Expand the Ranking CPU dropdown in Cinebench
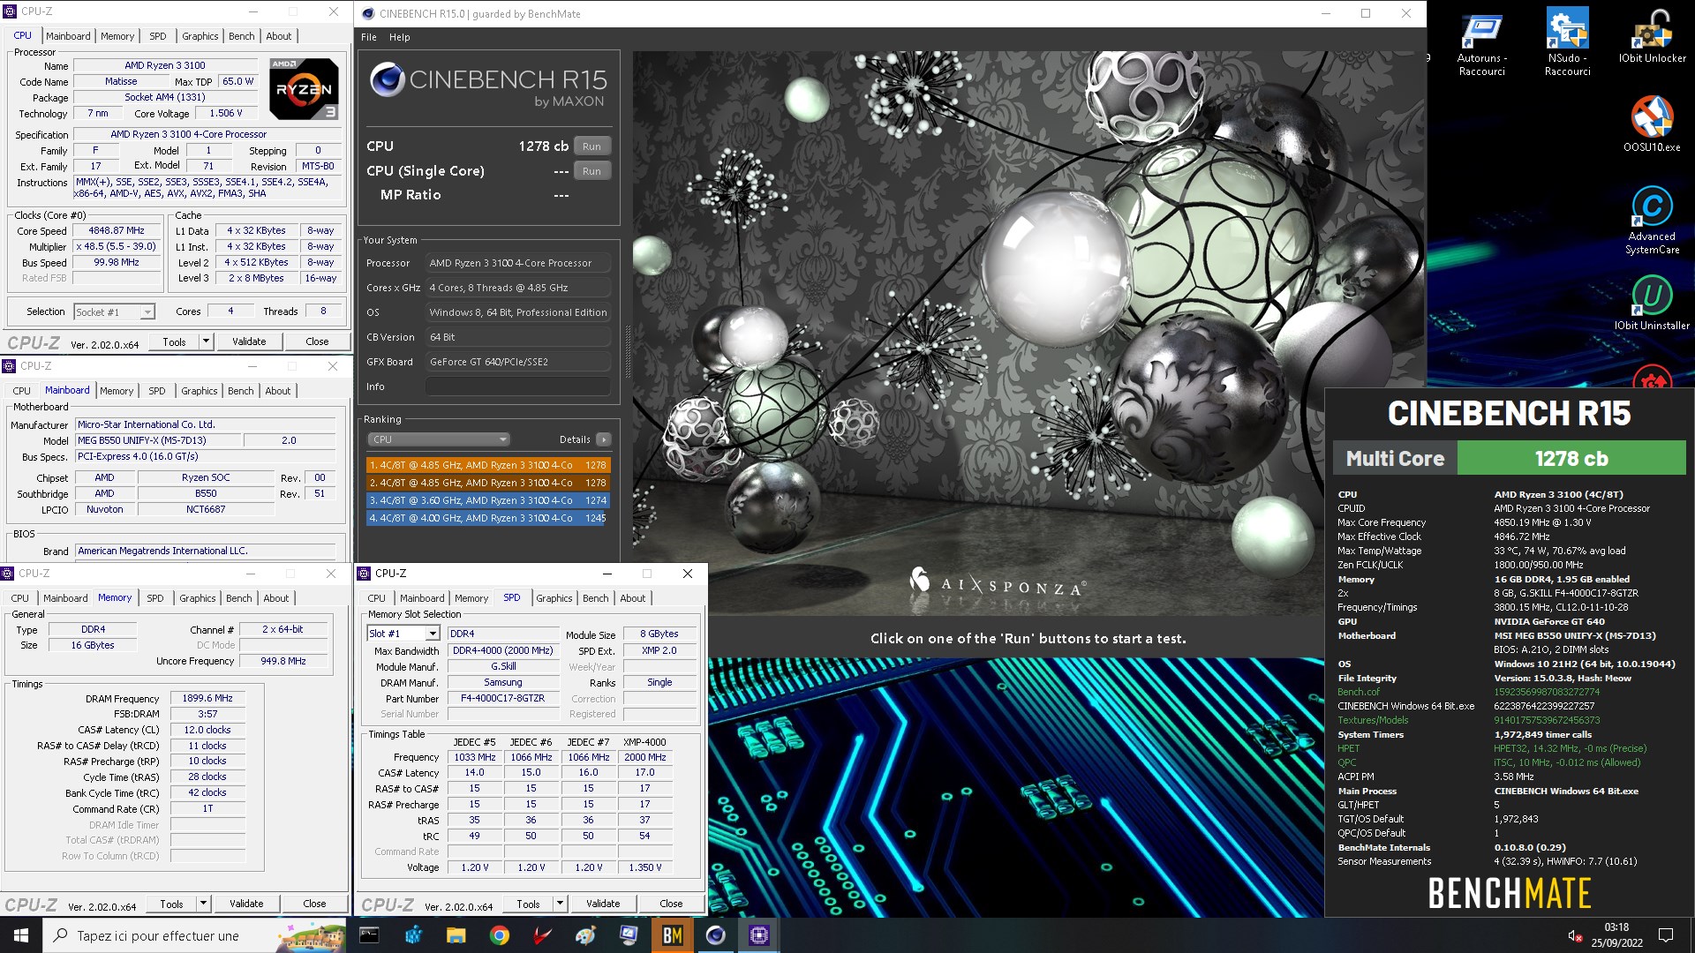Viewport: 1695px width, 953px height. tap(438, 439)
